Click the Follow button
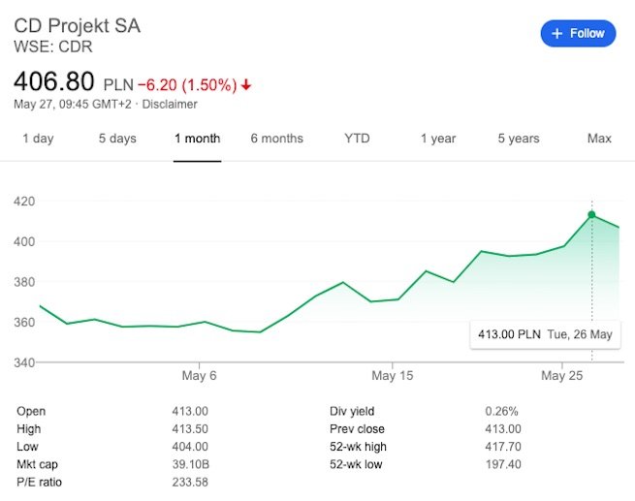Viewport: 635px width, 501px height. 578,33
